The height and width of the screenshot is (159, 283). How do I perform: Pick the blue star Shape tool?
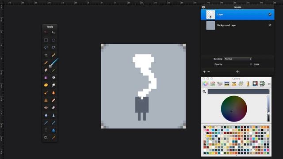tap(54, 130)
